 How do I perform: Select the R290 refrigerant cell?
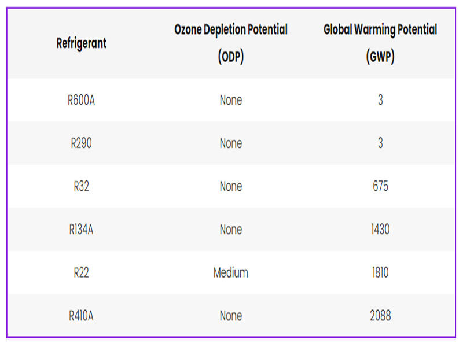82,143
